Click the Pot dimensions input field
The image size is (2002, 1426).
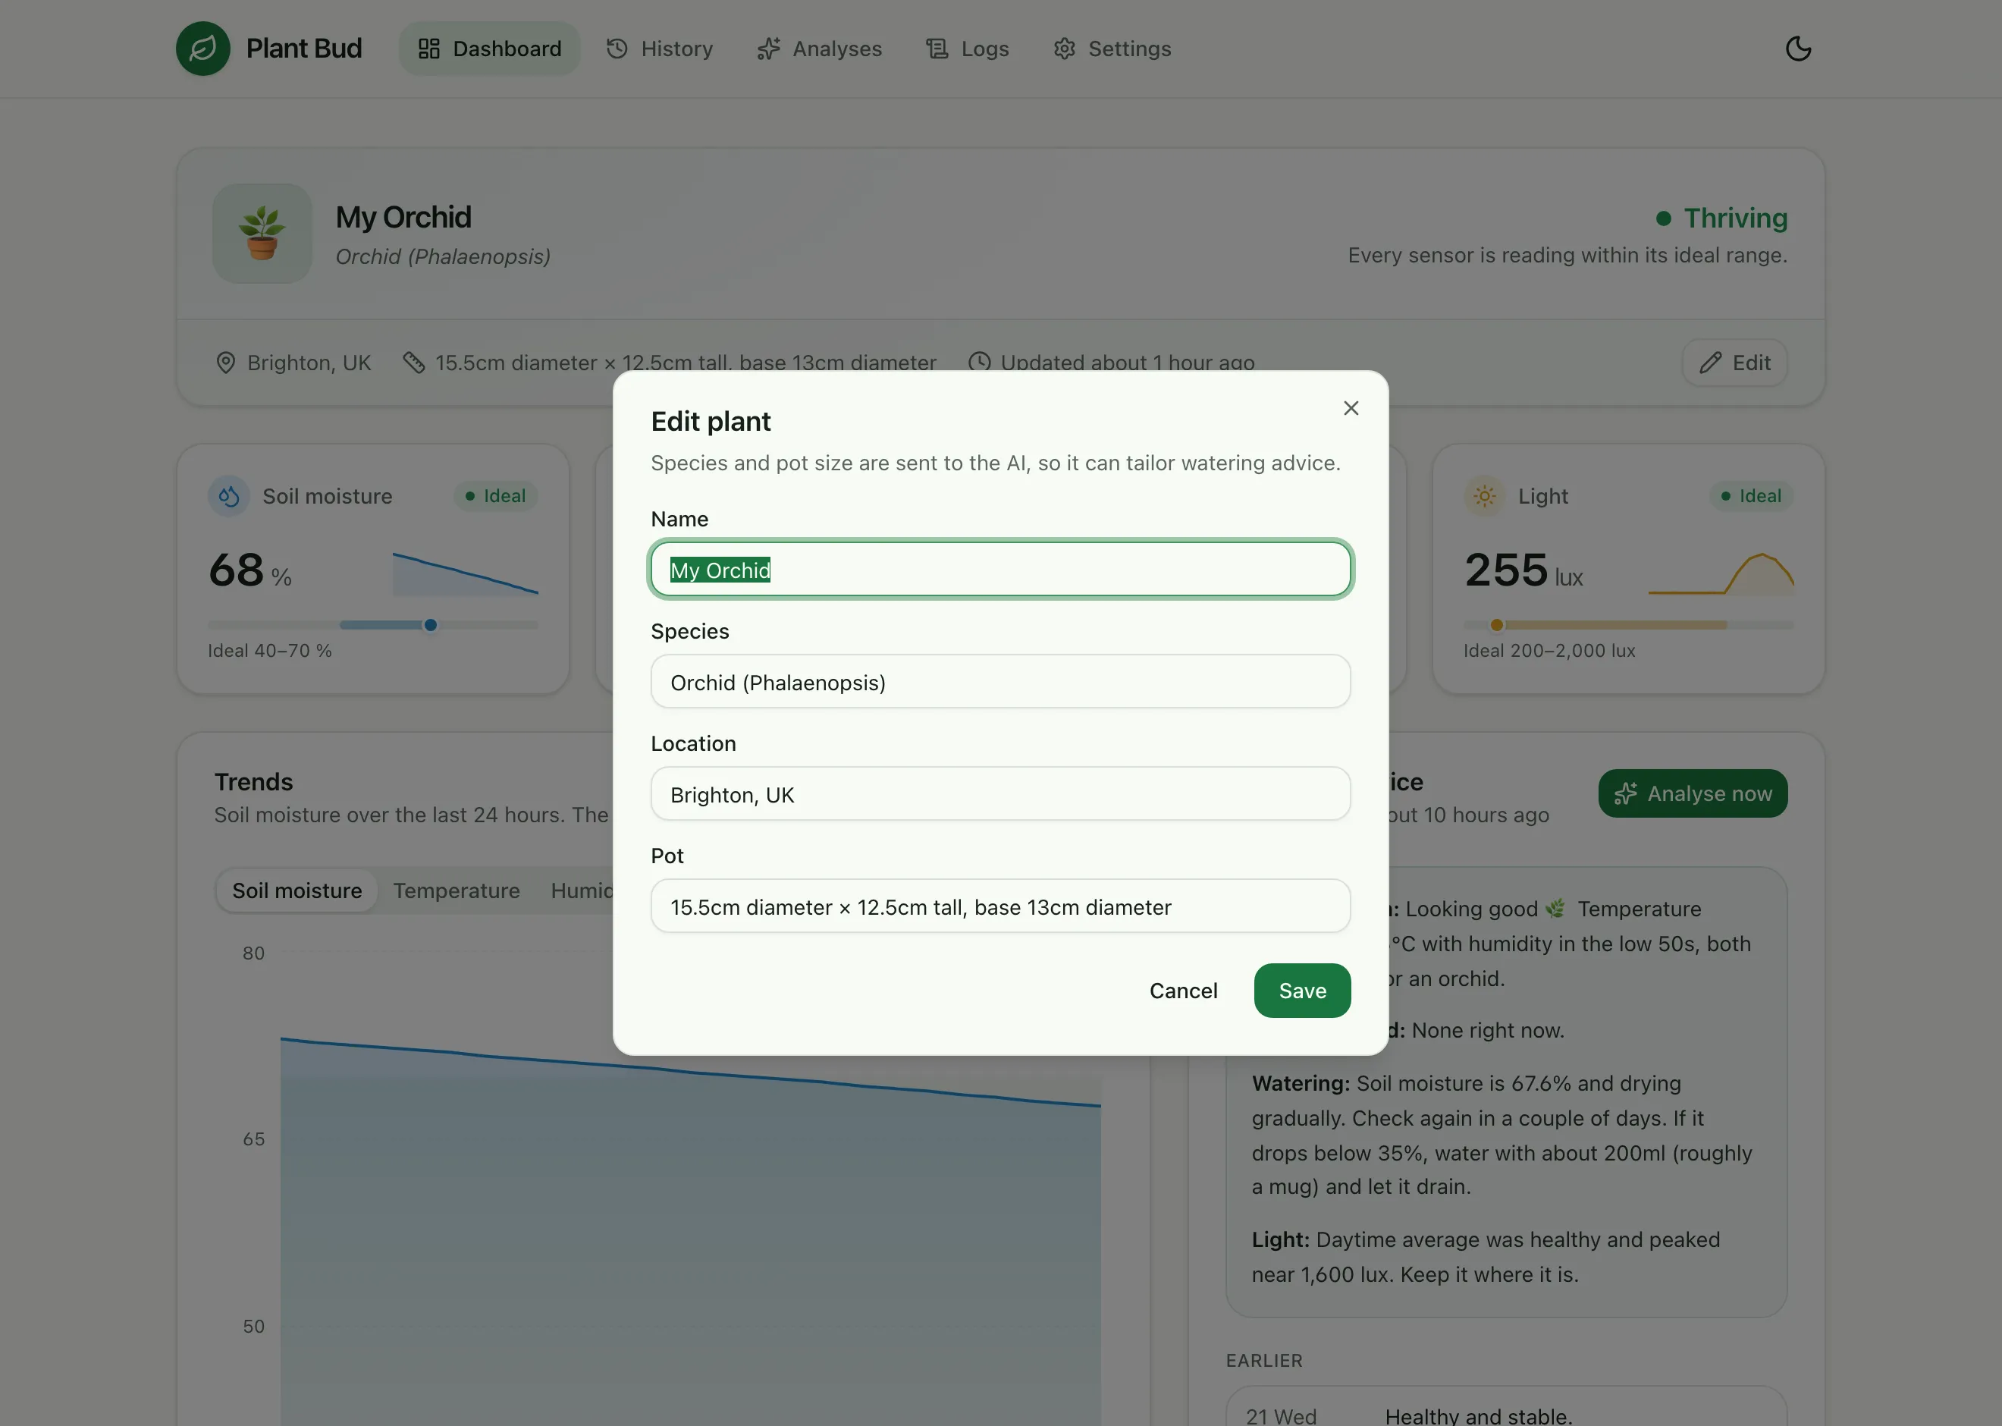point(1000,906)
